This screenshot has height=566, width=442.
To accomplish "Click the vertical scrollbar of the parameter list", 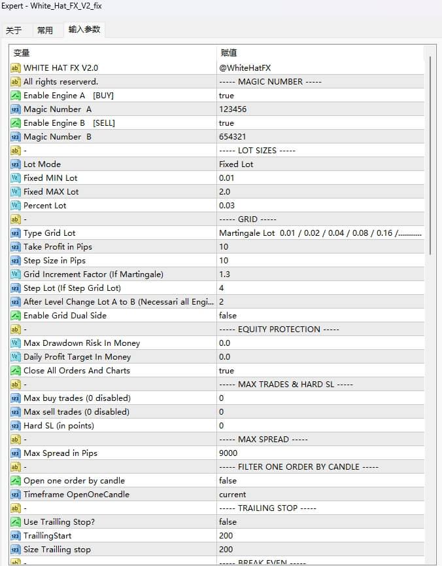I will [430, 156].
